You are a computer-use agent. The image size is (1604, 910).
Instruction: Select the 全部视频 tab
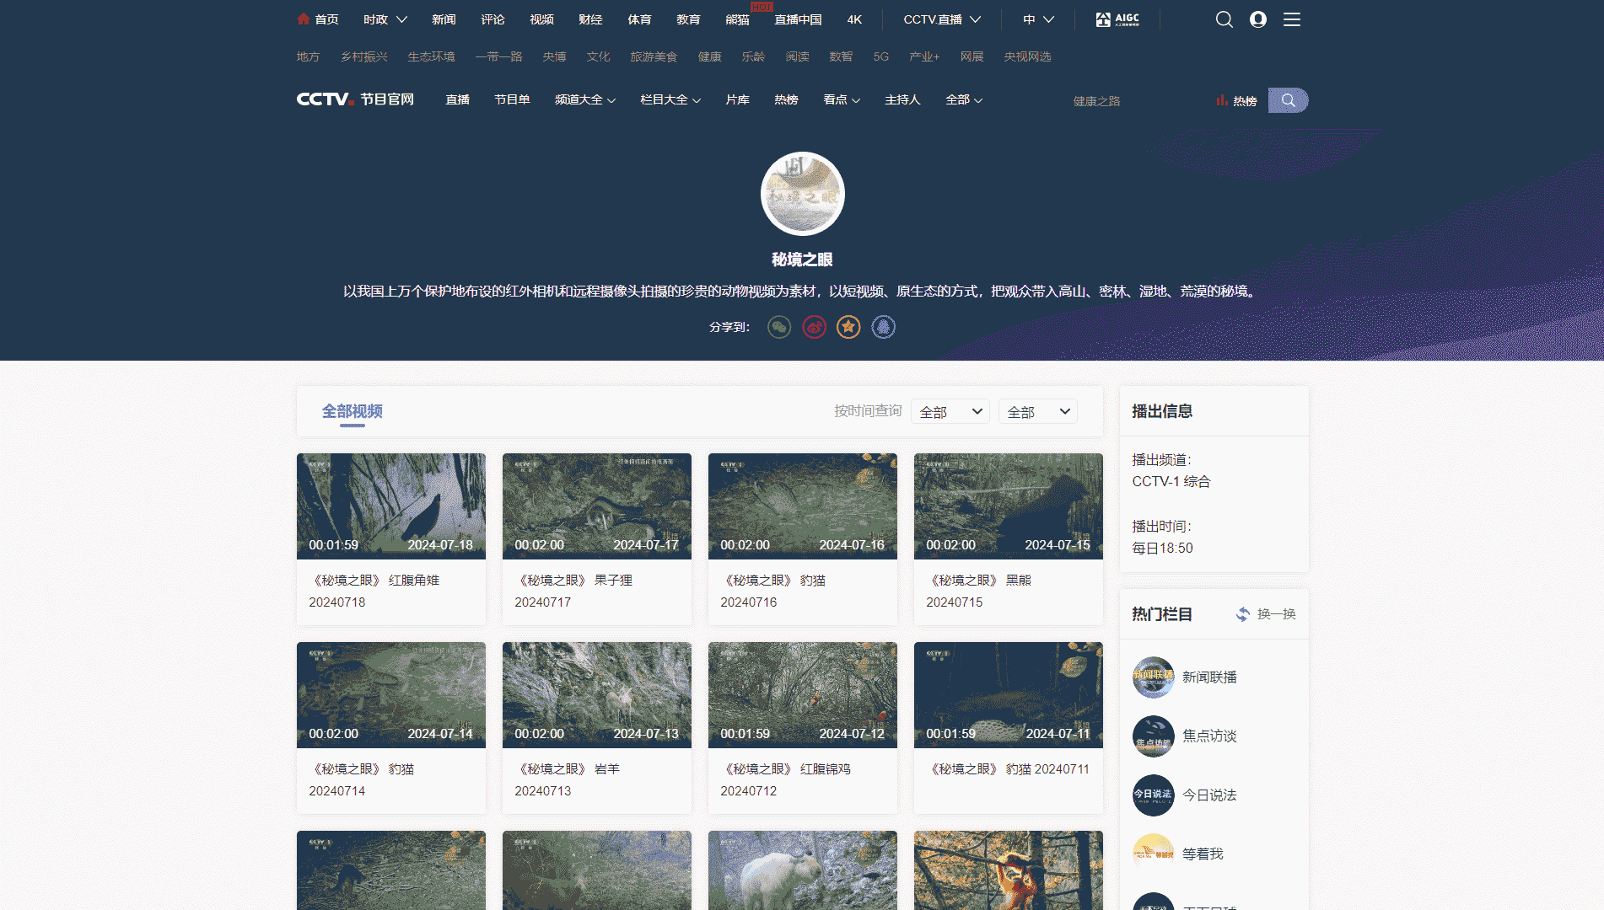pyautogui.click(x=352, y=411)
